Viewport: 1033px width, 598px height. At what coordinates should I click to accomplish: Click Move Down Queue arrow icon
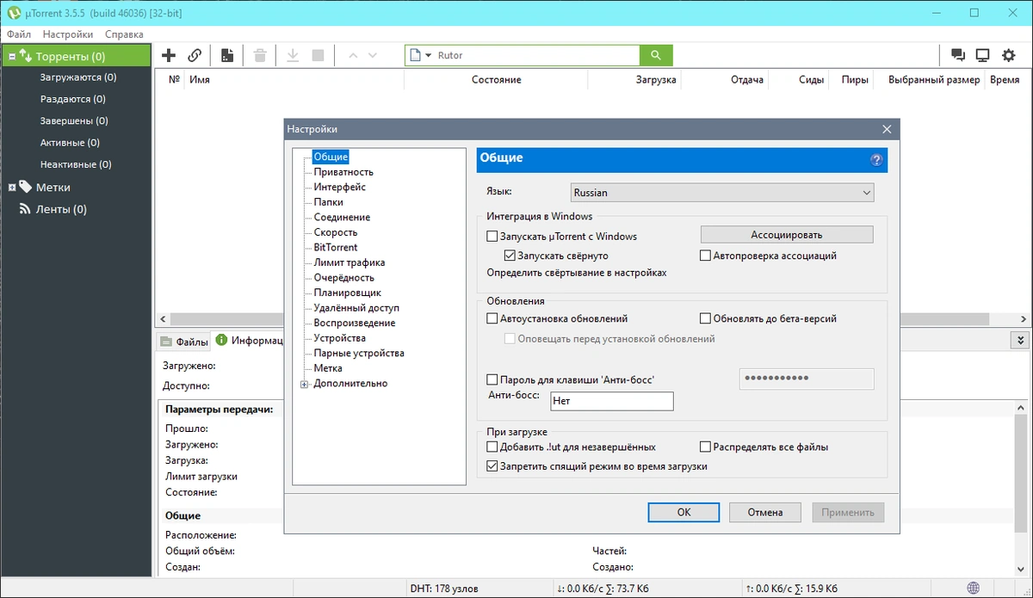(373, 55)
